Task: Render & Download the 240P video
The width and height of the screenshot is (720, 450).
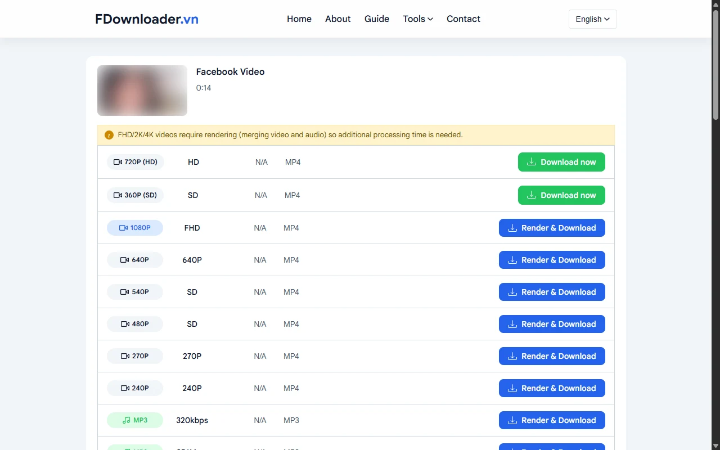Action: coord(552,388)
